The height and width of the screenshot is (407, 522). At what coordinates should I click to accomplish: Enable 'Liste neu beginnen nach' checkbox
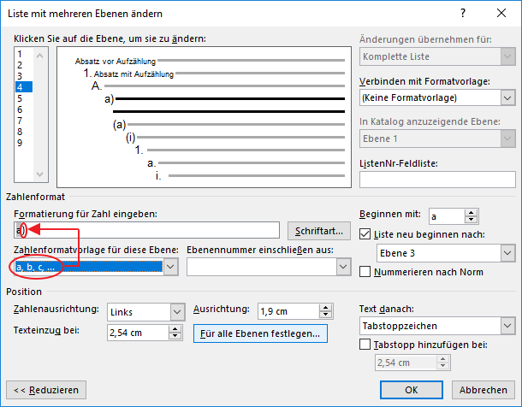point(366,234)
